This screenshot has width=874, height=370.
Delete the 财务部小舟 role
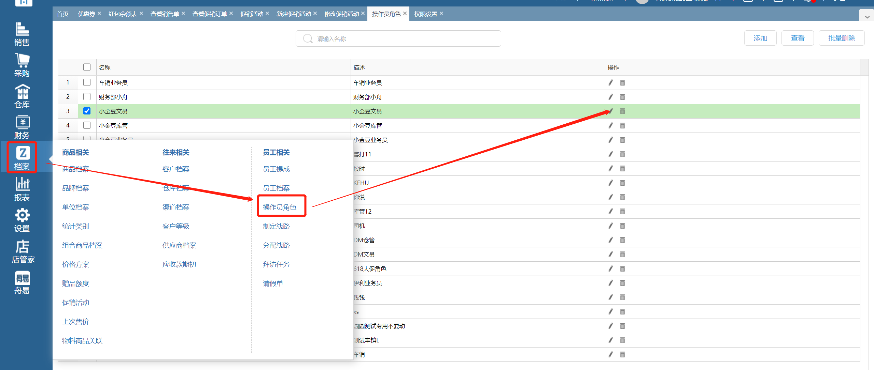pyautogui.click(x=622, y=97)
